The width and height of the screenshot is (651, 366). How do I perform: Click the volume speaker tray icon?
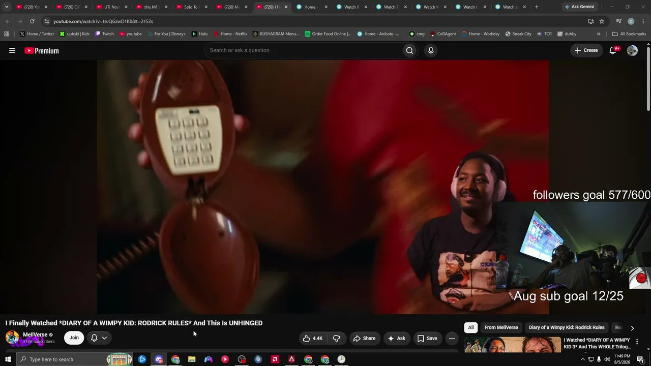tap(607, 359)
